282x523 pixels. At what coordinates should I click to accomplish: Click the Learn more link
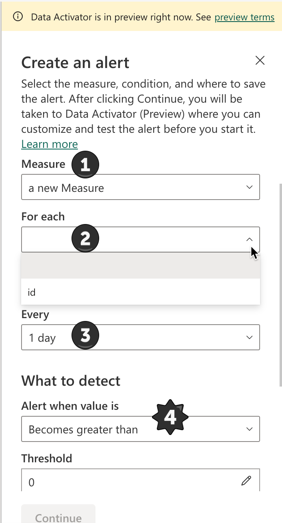point(49,144)
